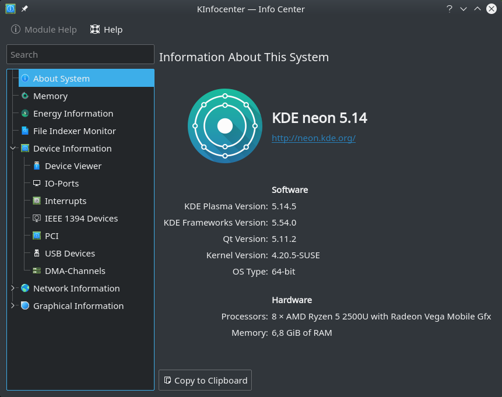The height and width of the screenshot is (397, 502).
Task: Click Copy to Clipboard button
Action: click(205, 380)
